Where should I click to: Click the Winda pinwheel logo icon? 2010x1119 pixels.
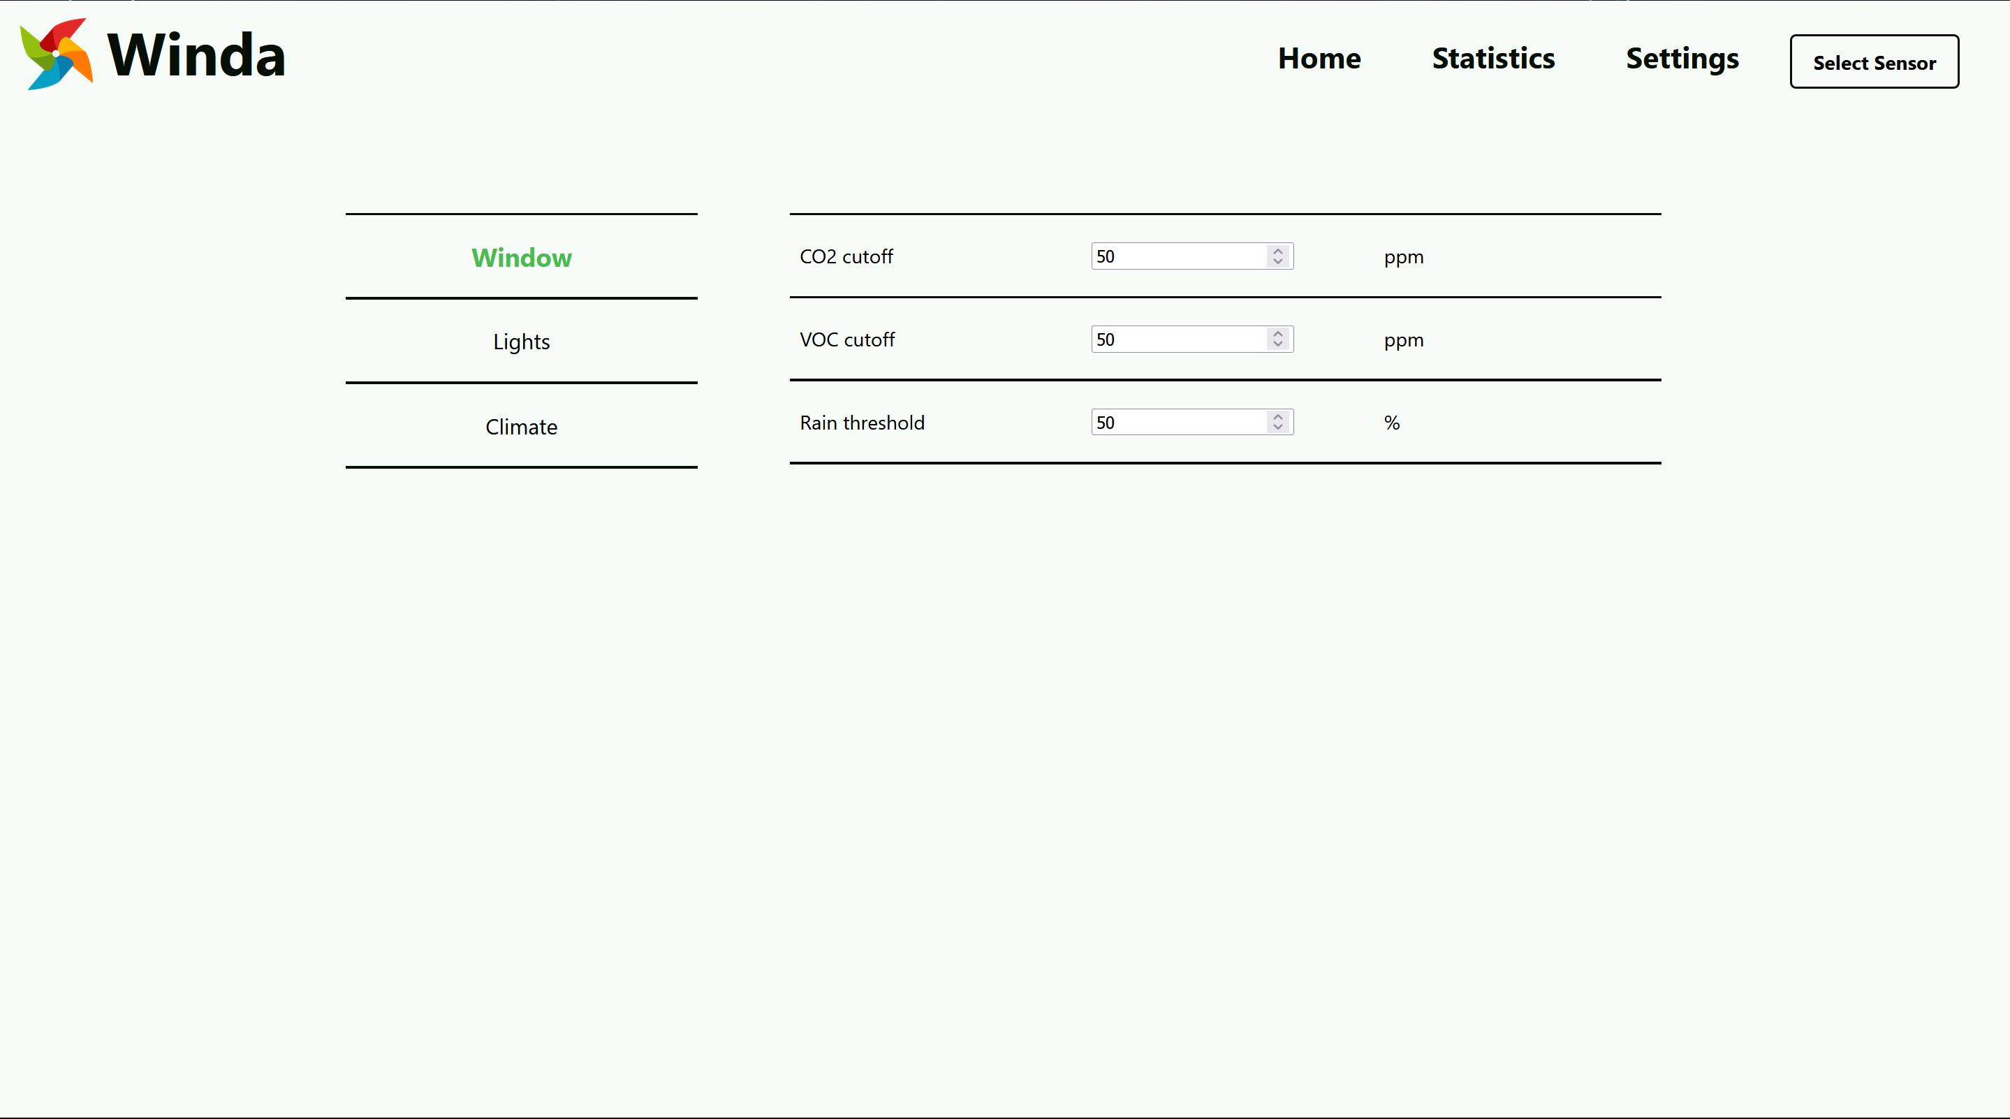pos(56,54)
